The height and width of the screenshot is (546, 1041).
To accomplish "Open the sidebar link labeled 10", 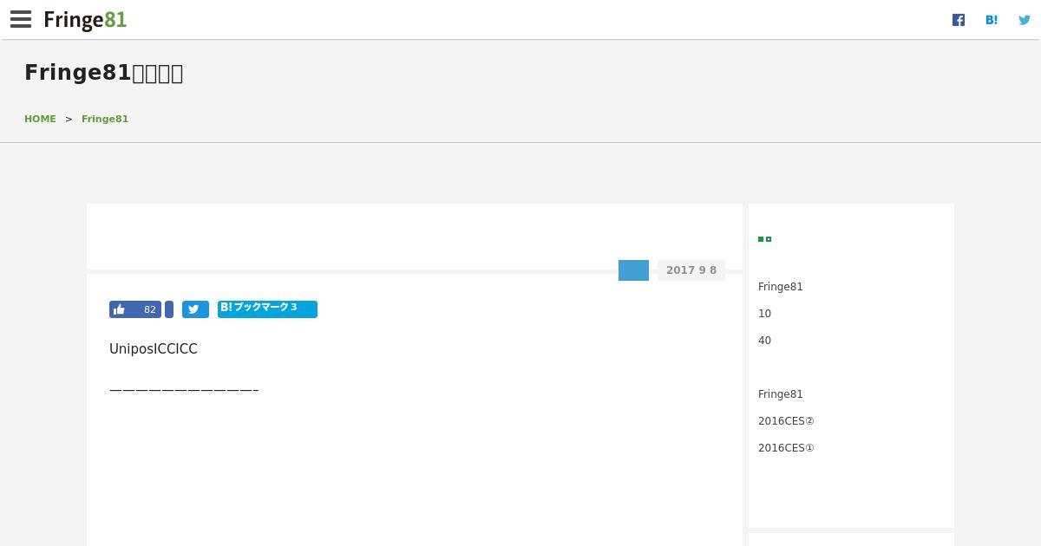I will 764,314.
